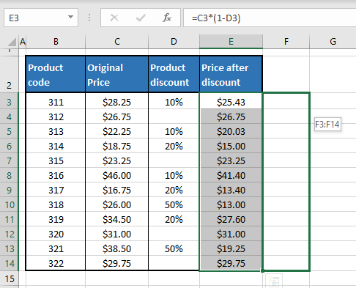Click the Original Price header cell

(117, 74)
